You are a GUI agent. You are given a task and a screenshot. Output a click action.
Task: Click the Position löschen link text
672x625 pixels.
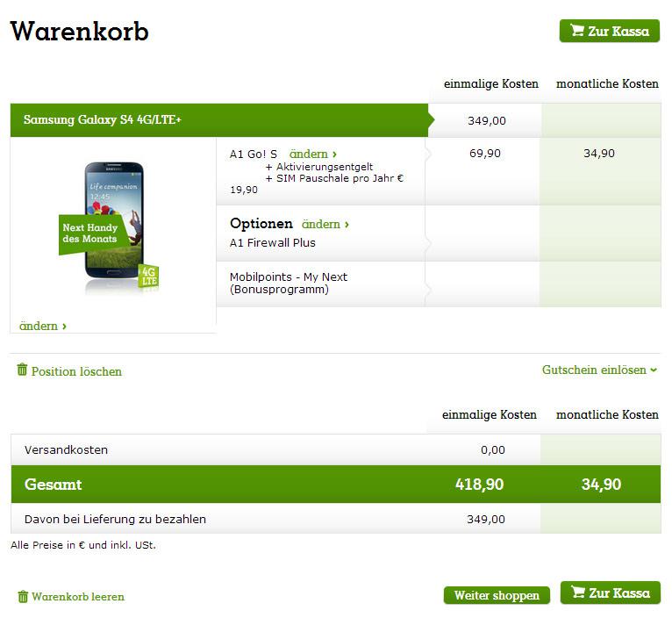[76, 371]
